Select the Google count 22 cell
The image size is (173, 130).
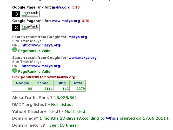tap(23, 89)
